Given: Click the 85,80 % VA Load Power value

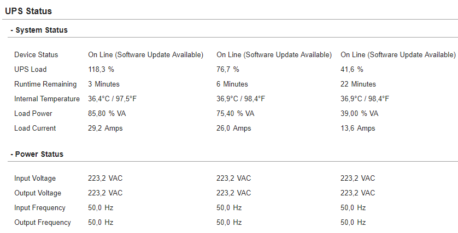Looking at the screenshot, I should tap(107, 113).
